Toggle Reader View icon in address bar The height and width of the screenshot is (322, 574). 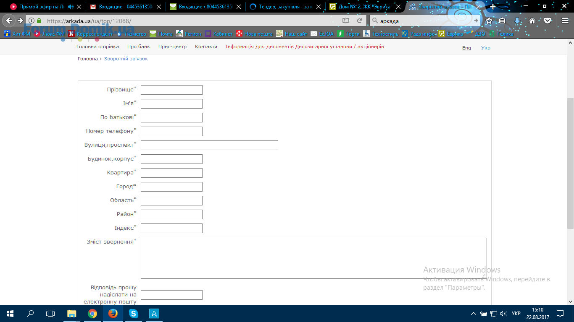coord(346,21)
